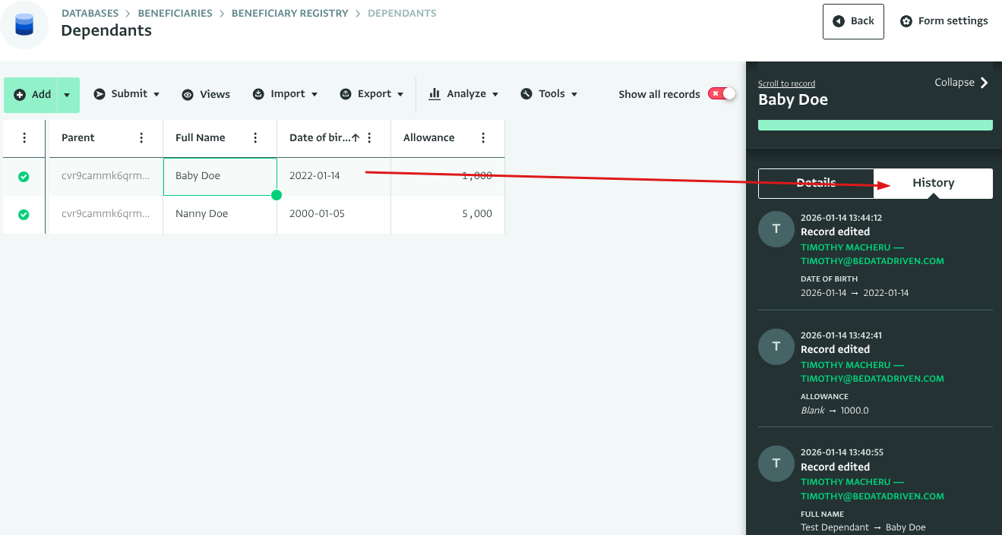
Task: Open Date of birth column options menu
Action: 369,138
